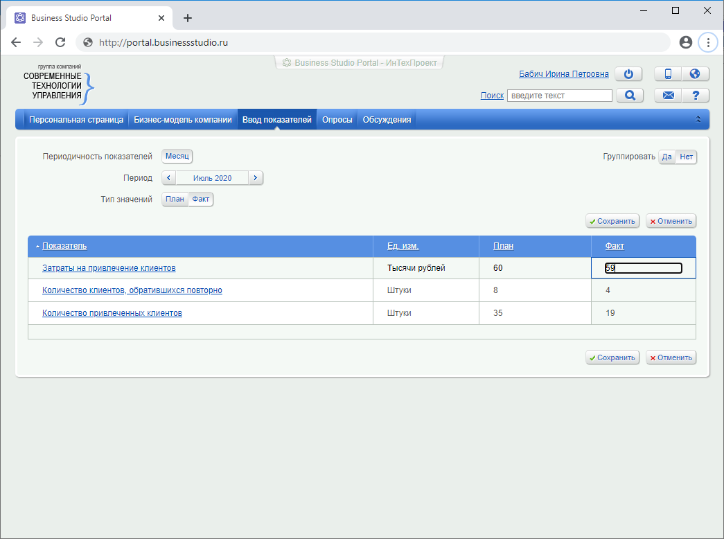Screen dimensions: 724x539
Task: Set grouping to Нет
Action: point(686,157)
